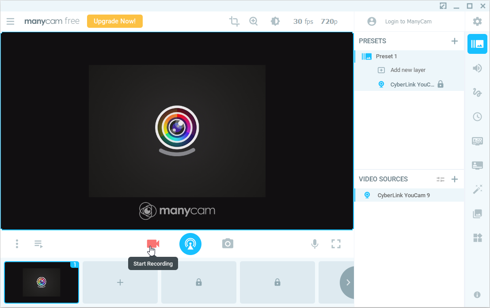This screenshot has height=308, width=490.
Task: Add a new preset with plus icon
Action: [454, 41]
